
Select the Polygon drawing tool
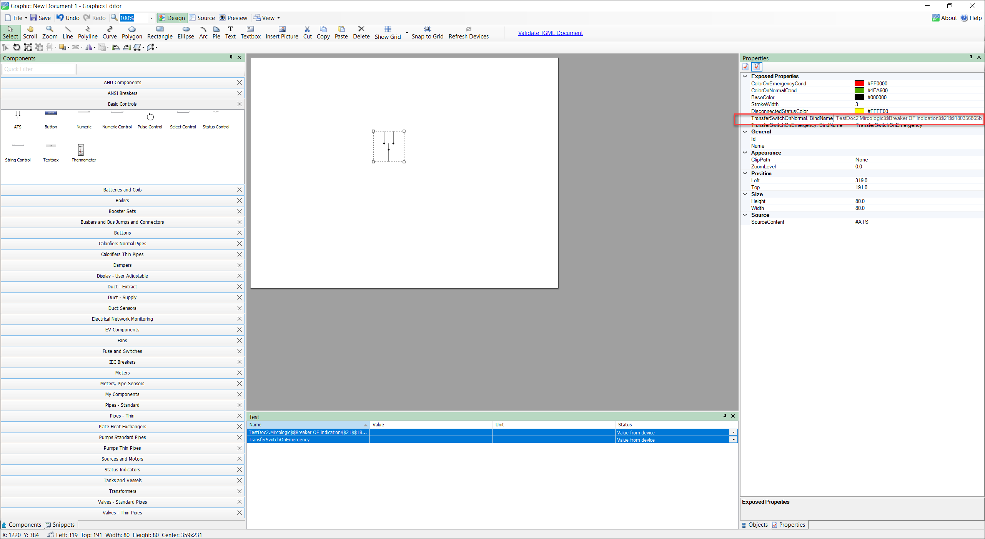(131, 33)
